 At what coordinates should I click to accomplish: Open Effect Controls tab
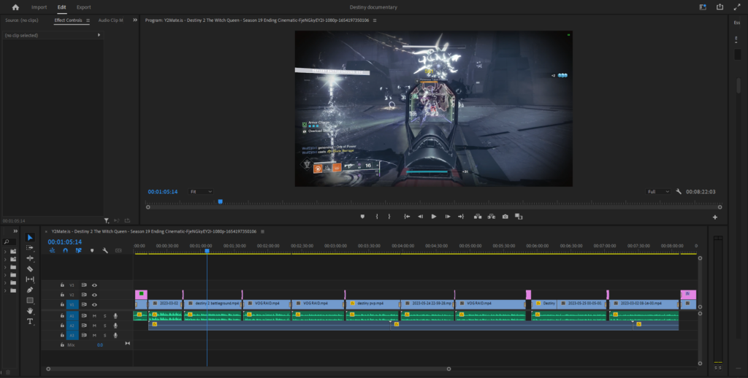[x=68, y=20]
